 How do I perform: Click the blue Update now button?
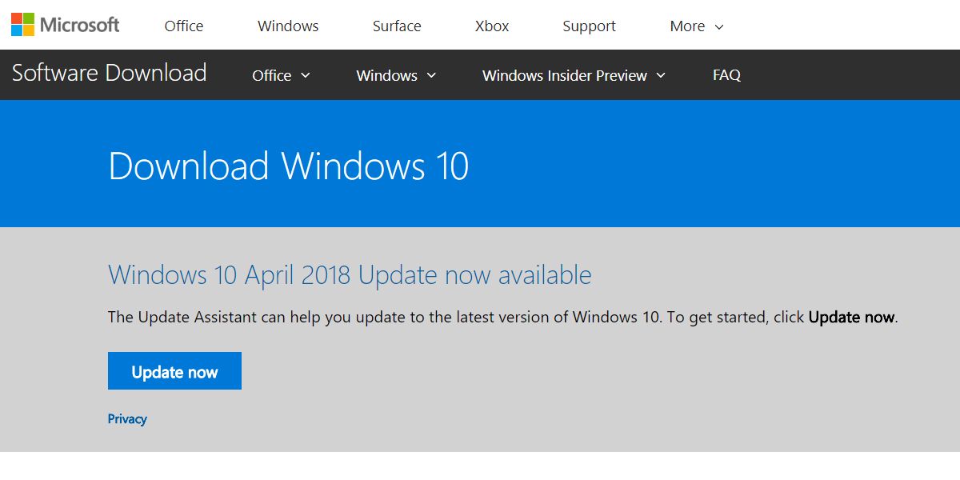[x=174, y=371]
